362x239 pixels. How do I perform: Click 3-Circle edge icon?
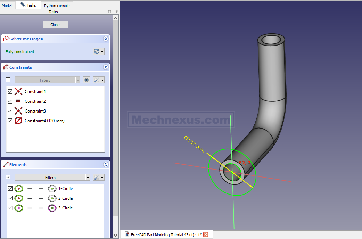point(52,208)
